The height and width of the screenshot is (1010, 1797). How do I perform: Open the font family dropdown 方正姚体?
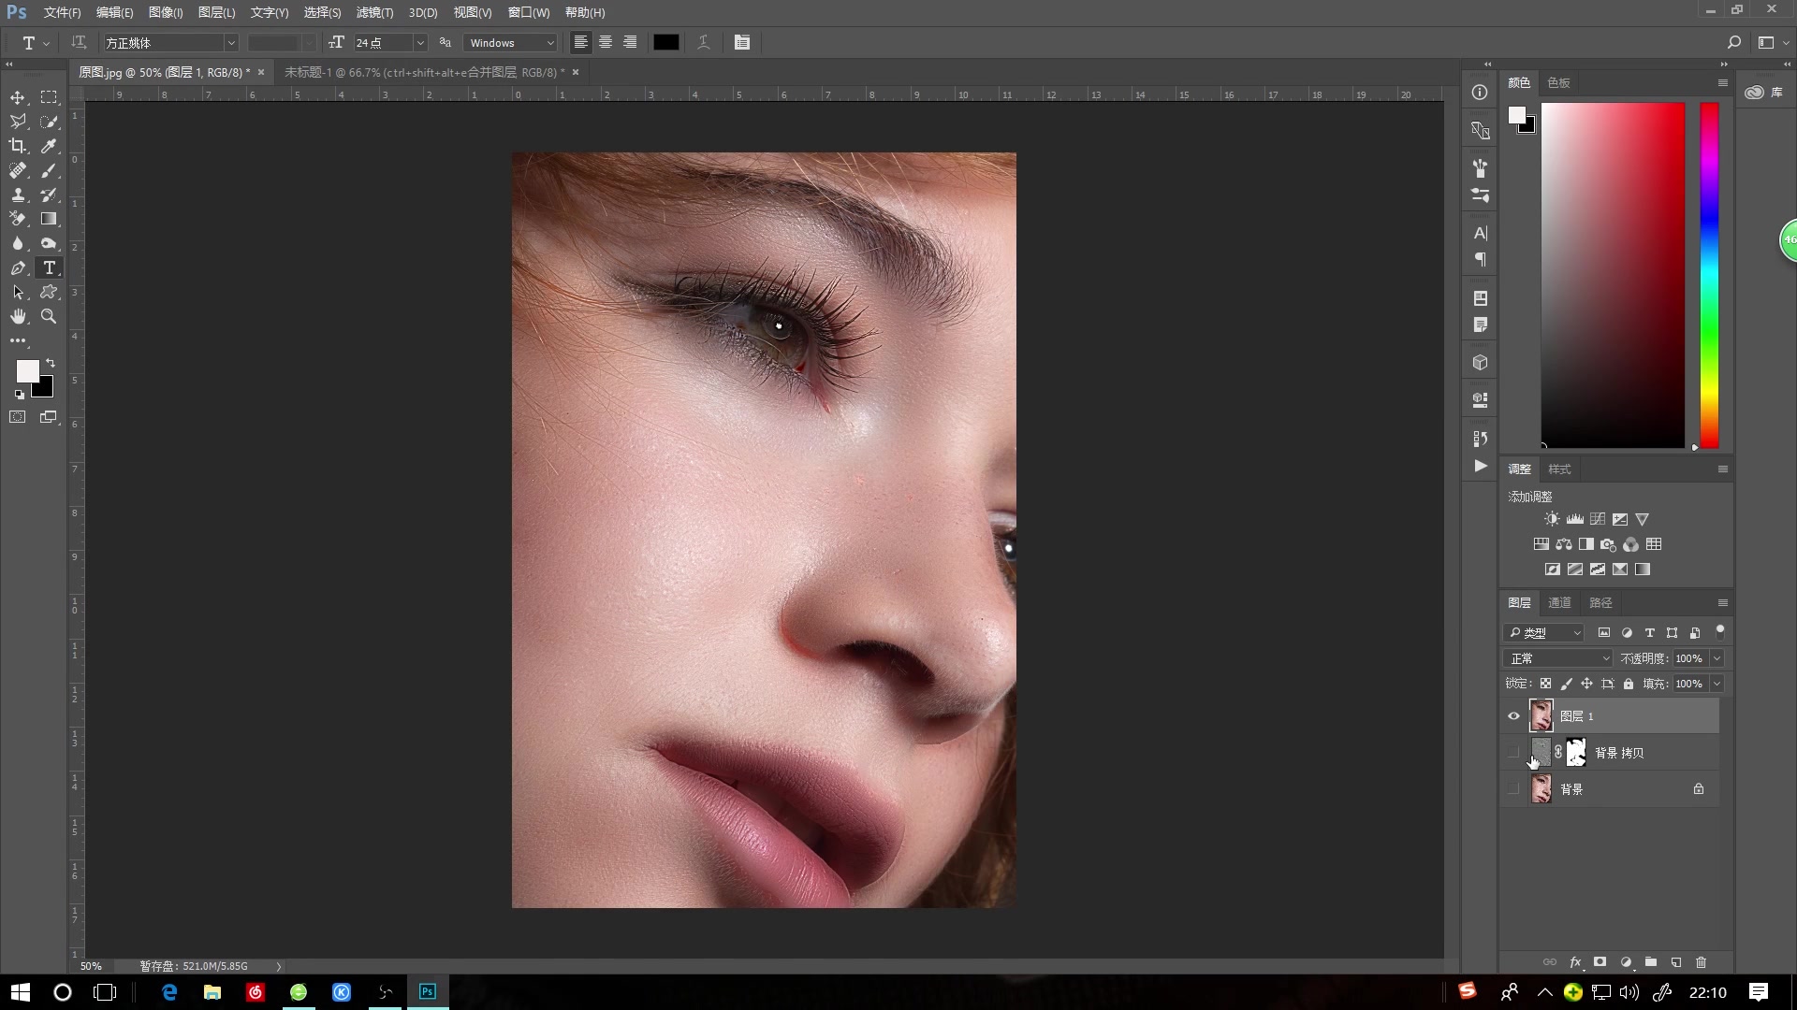(230, 43)
